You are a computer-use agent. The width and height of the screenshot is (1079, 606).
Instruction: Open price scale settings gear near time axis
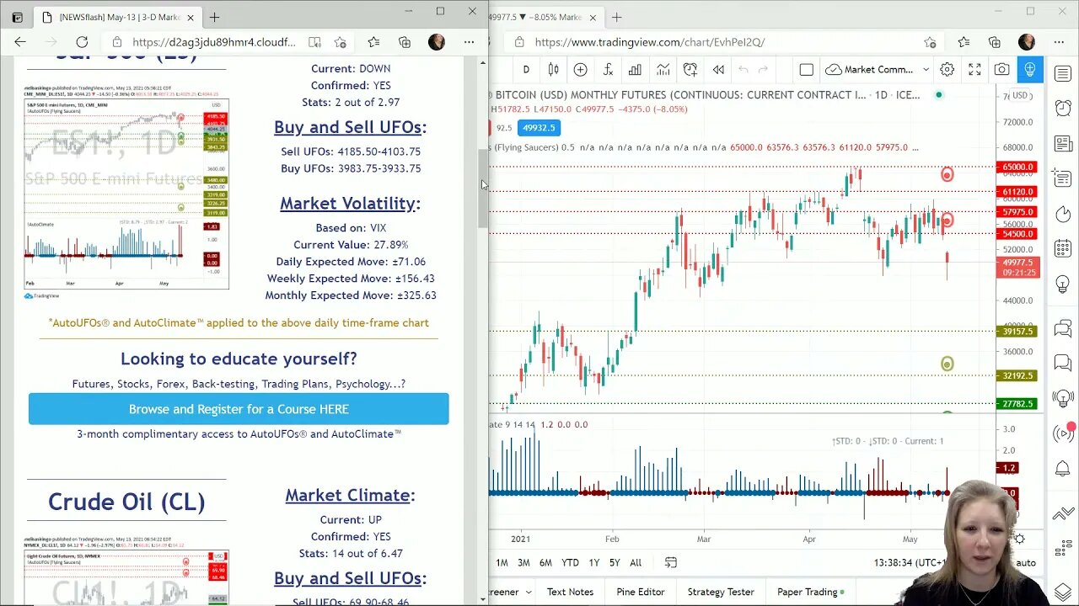[x=1019, y=540]
